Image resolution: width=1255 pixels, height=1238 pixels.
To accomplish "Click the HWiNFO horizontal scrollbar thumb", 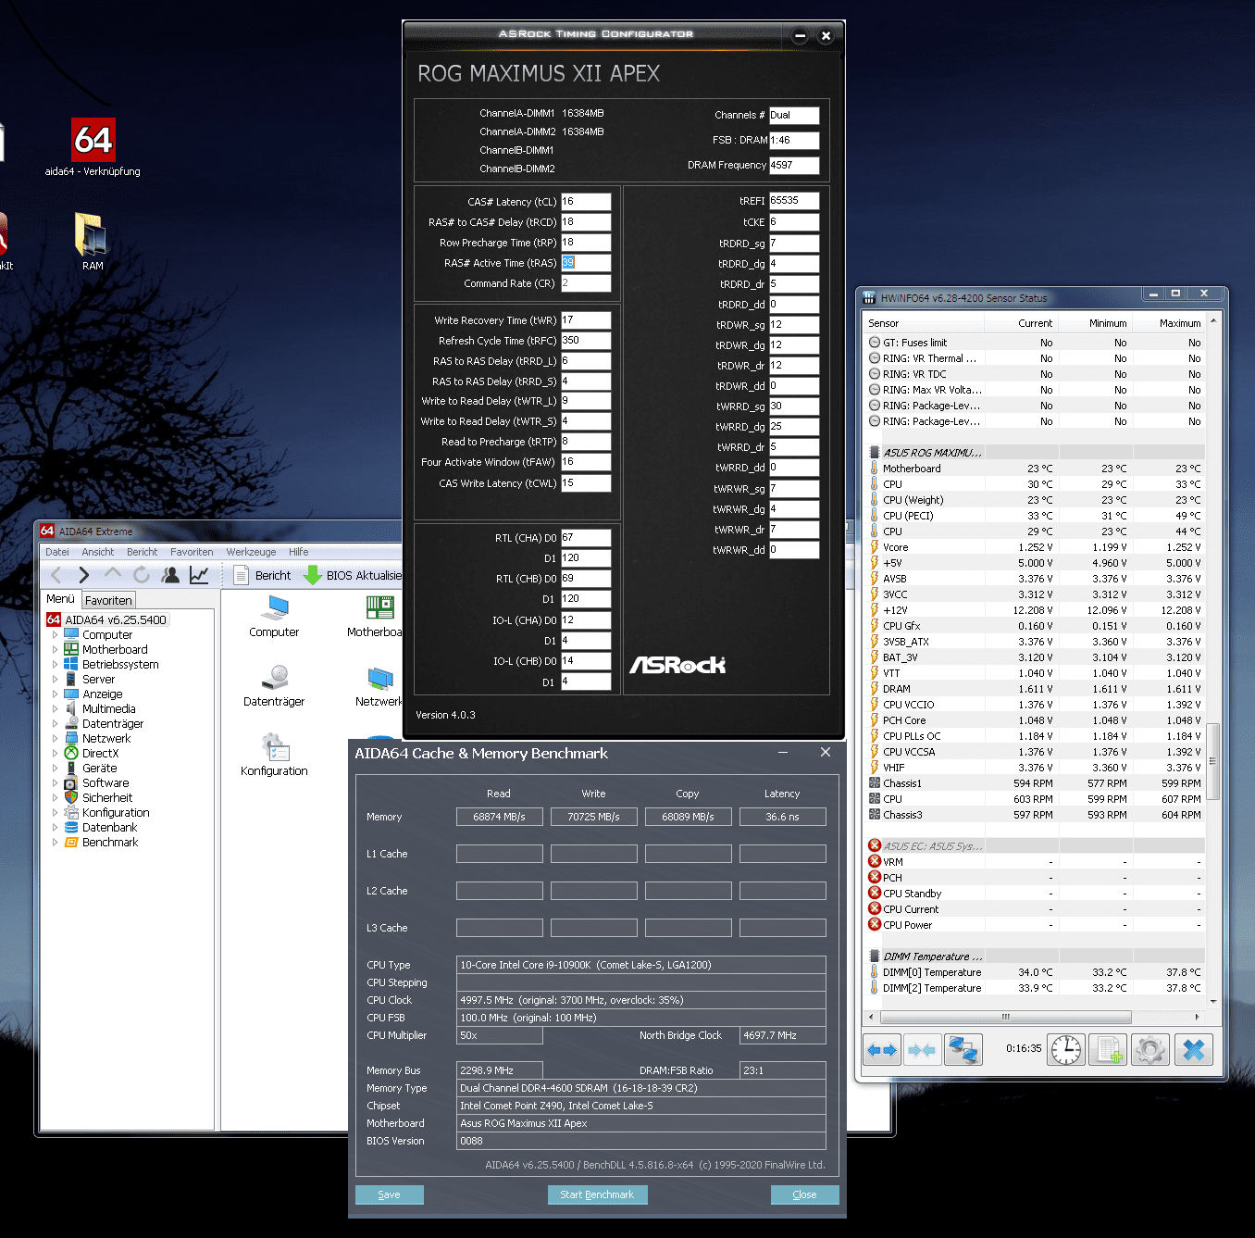I will point(1006,1017).
